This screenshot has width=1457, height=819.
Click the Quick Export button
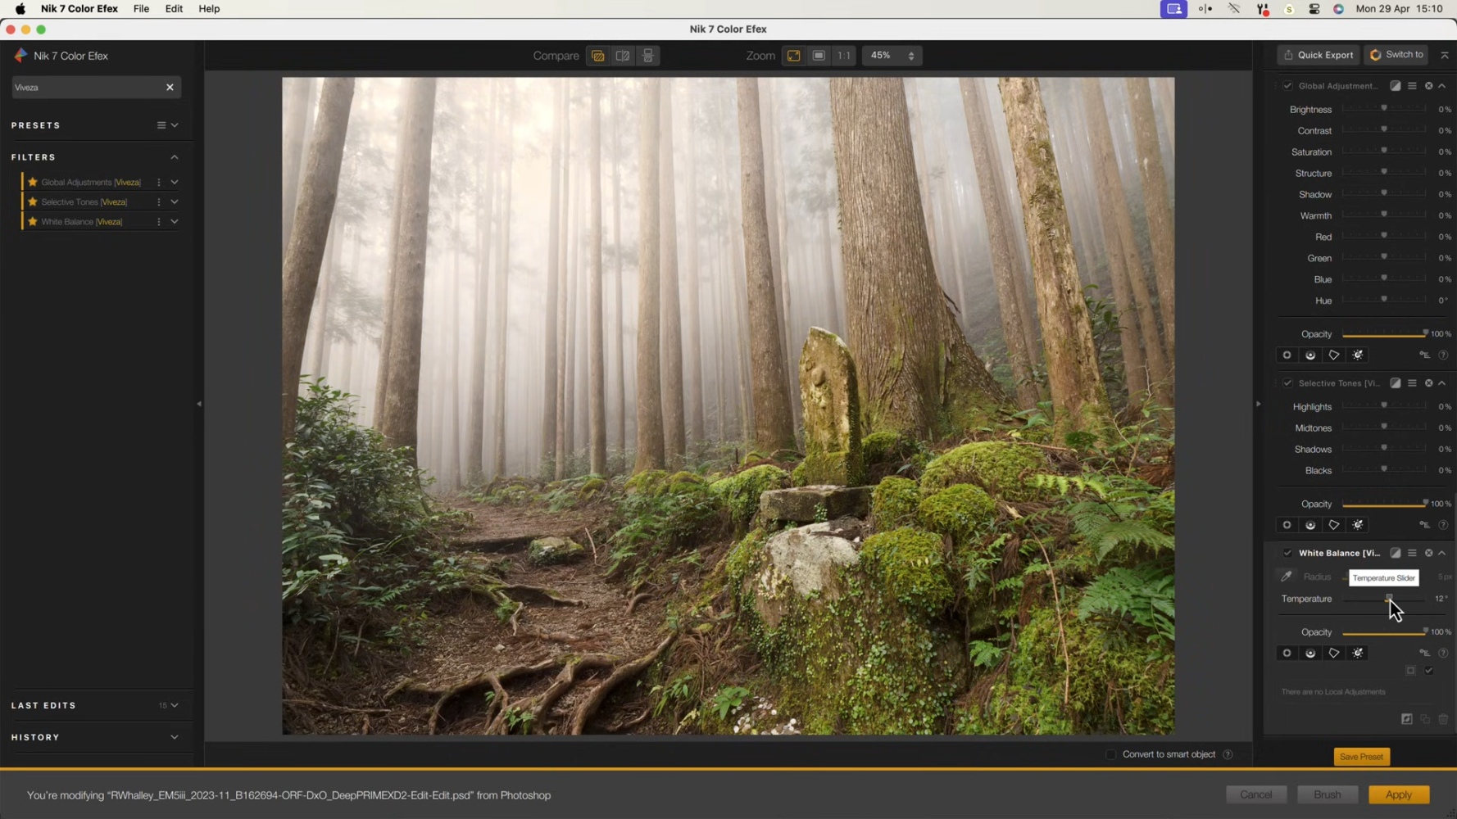[1318, 55]
